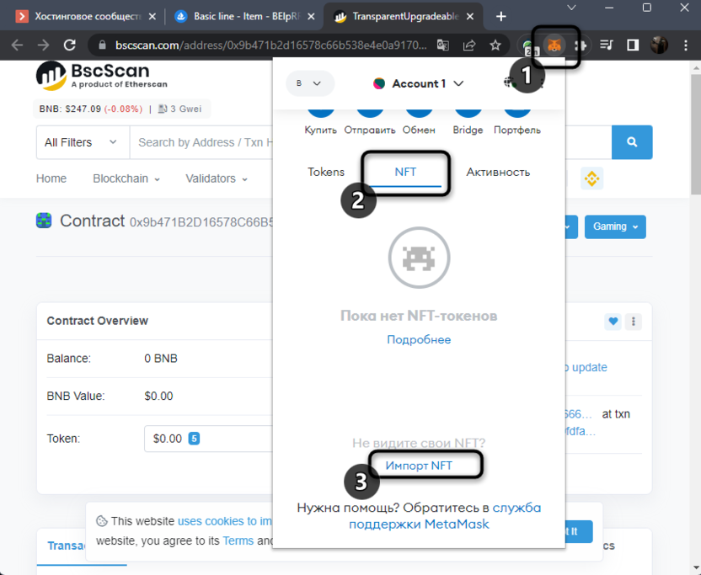
Task: Open the browser extensions puzzle icon
Action: pyautogui.click(x=581, y=45)
